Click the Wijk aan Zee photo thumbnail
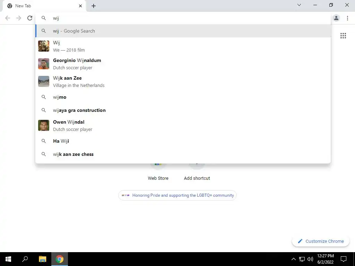Screen dimensions: 355x266 [x=44, y=81]
